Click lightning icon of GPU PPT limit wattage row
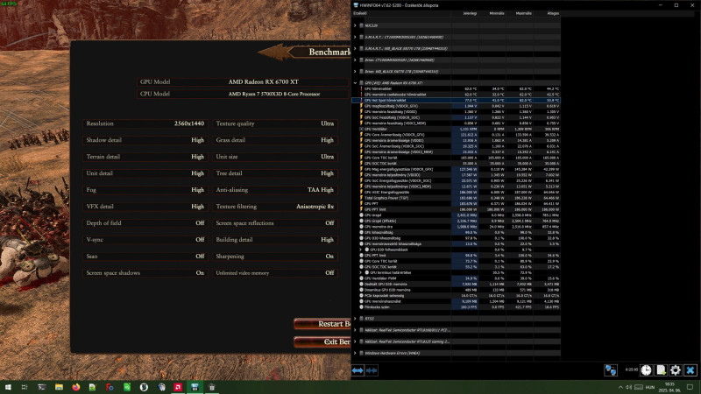This screenshot has height=394, width=701. pyautogui.click(x=362, y=209)
